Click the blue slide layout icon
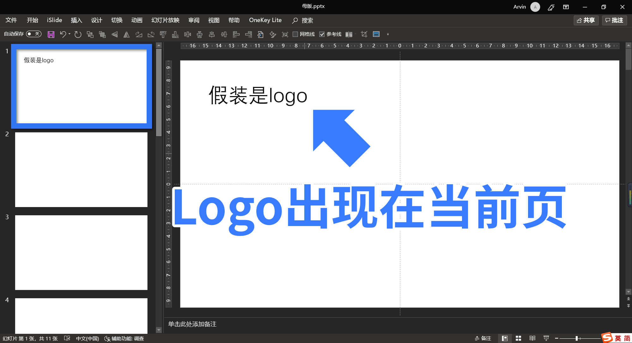The height and width of the screenshot is (343, 632). click(x=376, y=34)
